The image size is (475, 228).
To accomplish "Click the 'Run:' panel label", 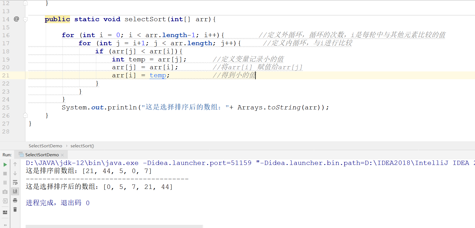I will 7,155.
